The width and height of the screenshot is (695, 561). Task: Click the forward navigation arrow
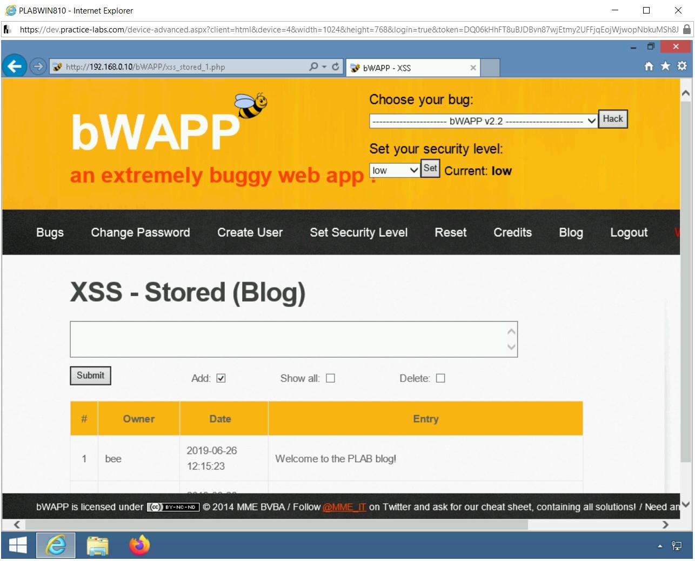tap(37, 66)
